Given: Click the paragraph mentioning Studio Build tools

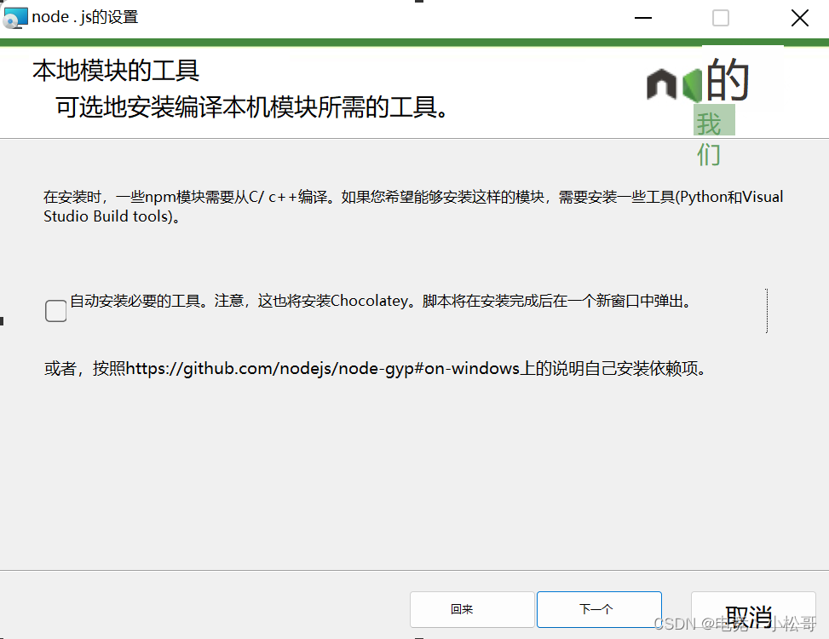Looking at the screenshot, I should (x=413, y=207).
